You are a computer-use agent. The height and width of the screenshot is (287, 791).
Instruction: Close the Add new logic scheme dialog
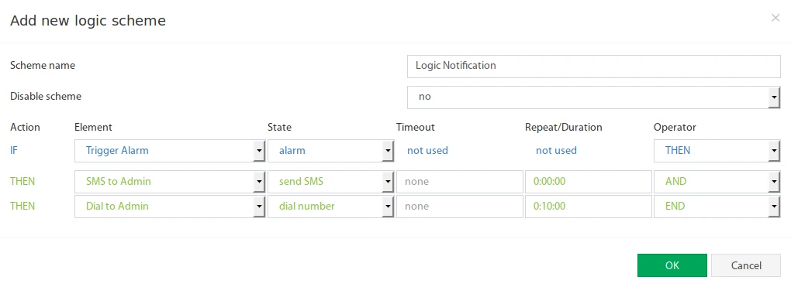click(775, 18)
